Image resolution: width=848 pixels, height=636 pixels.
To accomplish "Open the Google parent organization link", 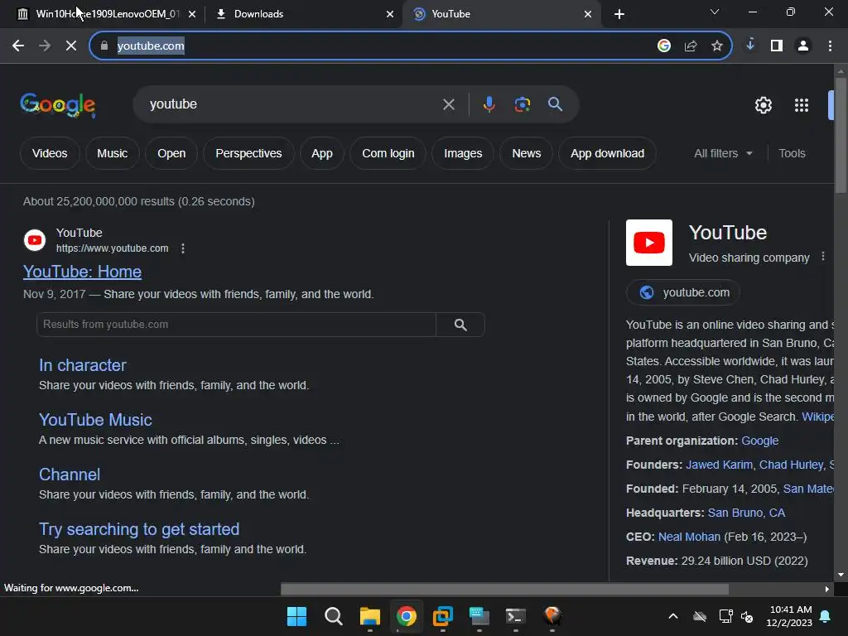I will (760, 441).
